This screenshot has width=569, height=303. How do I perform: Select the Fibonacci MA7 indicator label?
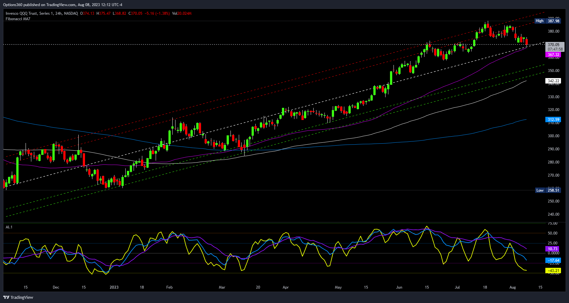(x=18, y=19)
